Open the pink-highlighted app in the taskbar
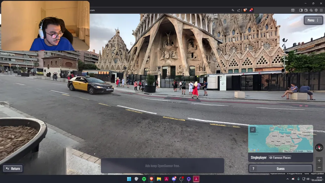This screenshot has height=183, width=325. coord(196,179)
